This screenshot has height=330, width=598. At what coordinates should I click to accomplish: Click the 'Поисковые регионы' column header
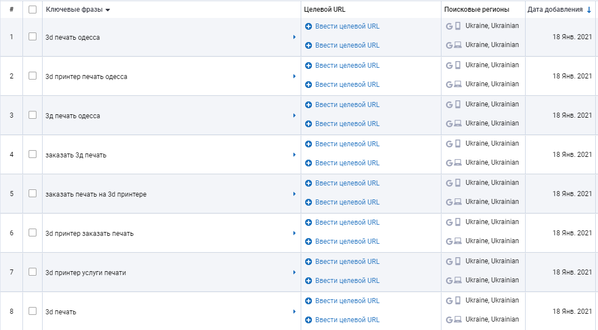[476, 10]
